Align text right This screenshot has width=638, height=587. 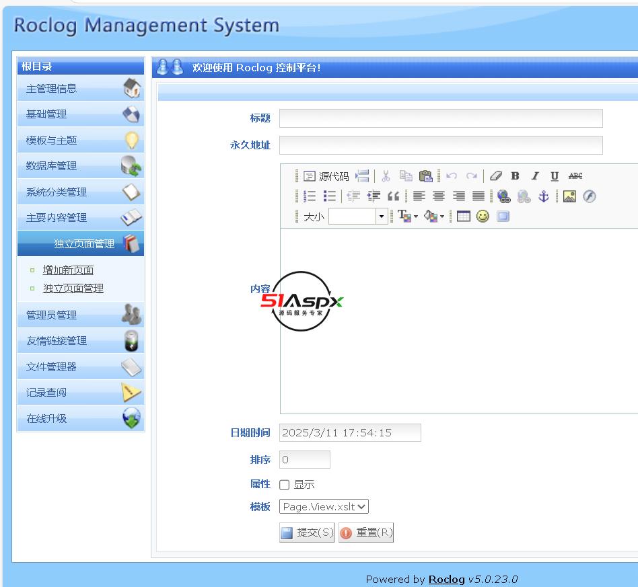[459, 196]
